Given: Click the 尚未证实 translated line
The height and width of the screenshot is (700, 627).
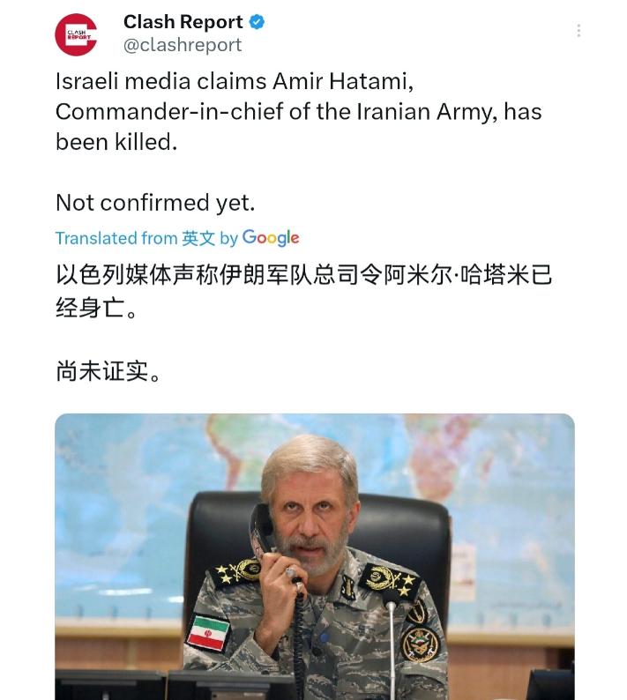Looking at the screenshot, I should [108, 371].
